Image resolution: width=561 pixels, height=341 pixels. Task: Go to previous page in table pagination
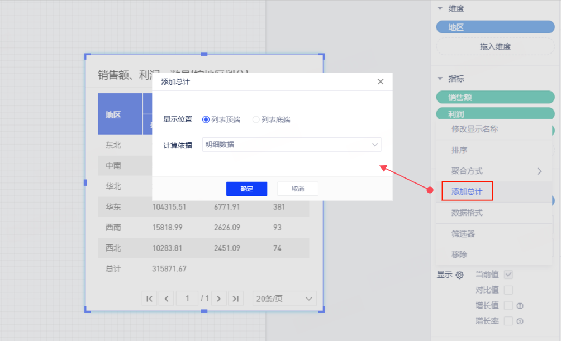(166, 299)
